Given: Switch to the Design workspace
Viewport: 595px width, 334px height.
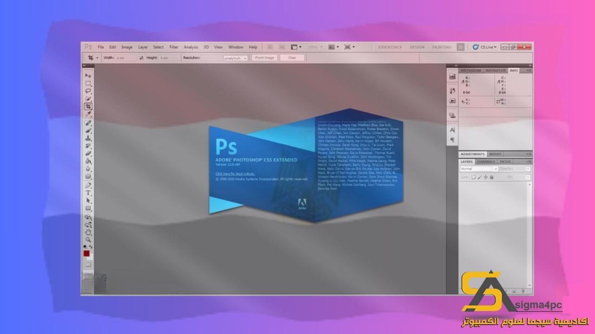Looking at the screenshot, I should [417, 47].
